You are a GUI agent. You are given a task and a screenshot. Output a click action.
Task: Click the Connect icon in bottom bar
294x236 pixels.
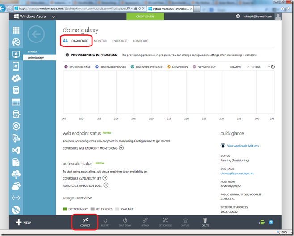(85, 220)
